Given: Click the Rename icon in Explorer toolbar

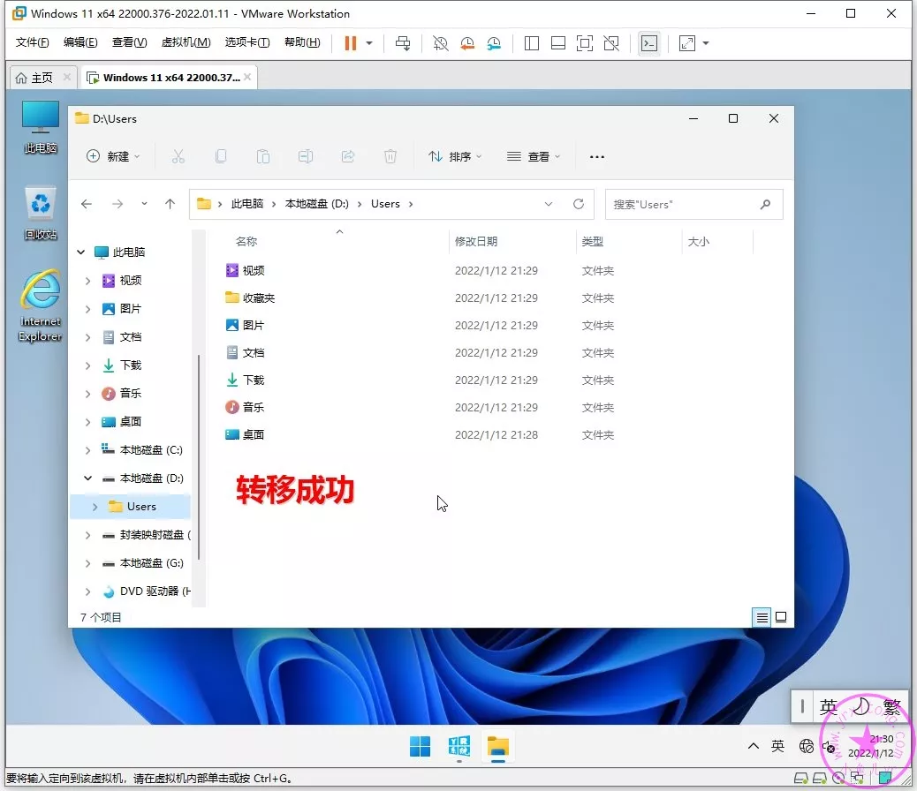Looking at the screenshot, I should pos(306,156).
